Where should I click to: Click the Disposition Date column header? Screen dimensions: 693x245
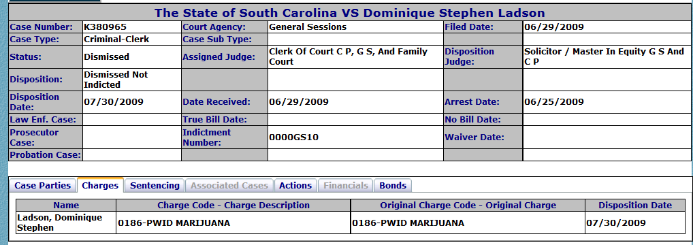pyautogui.click(x=635, y=206)
